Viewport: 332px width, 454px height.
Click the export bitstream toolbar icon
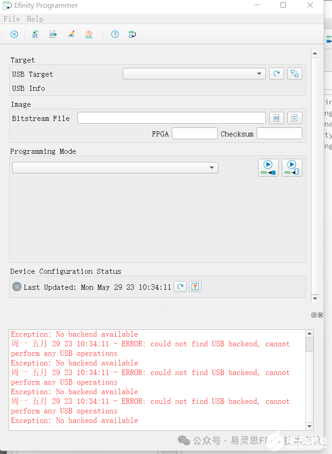click(53, 34)
